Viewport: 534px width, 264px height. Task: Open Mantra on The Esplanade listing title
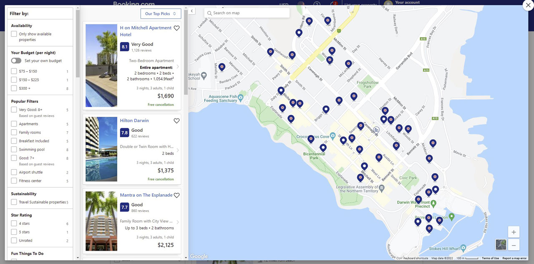[x=146, y=195]
